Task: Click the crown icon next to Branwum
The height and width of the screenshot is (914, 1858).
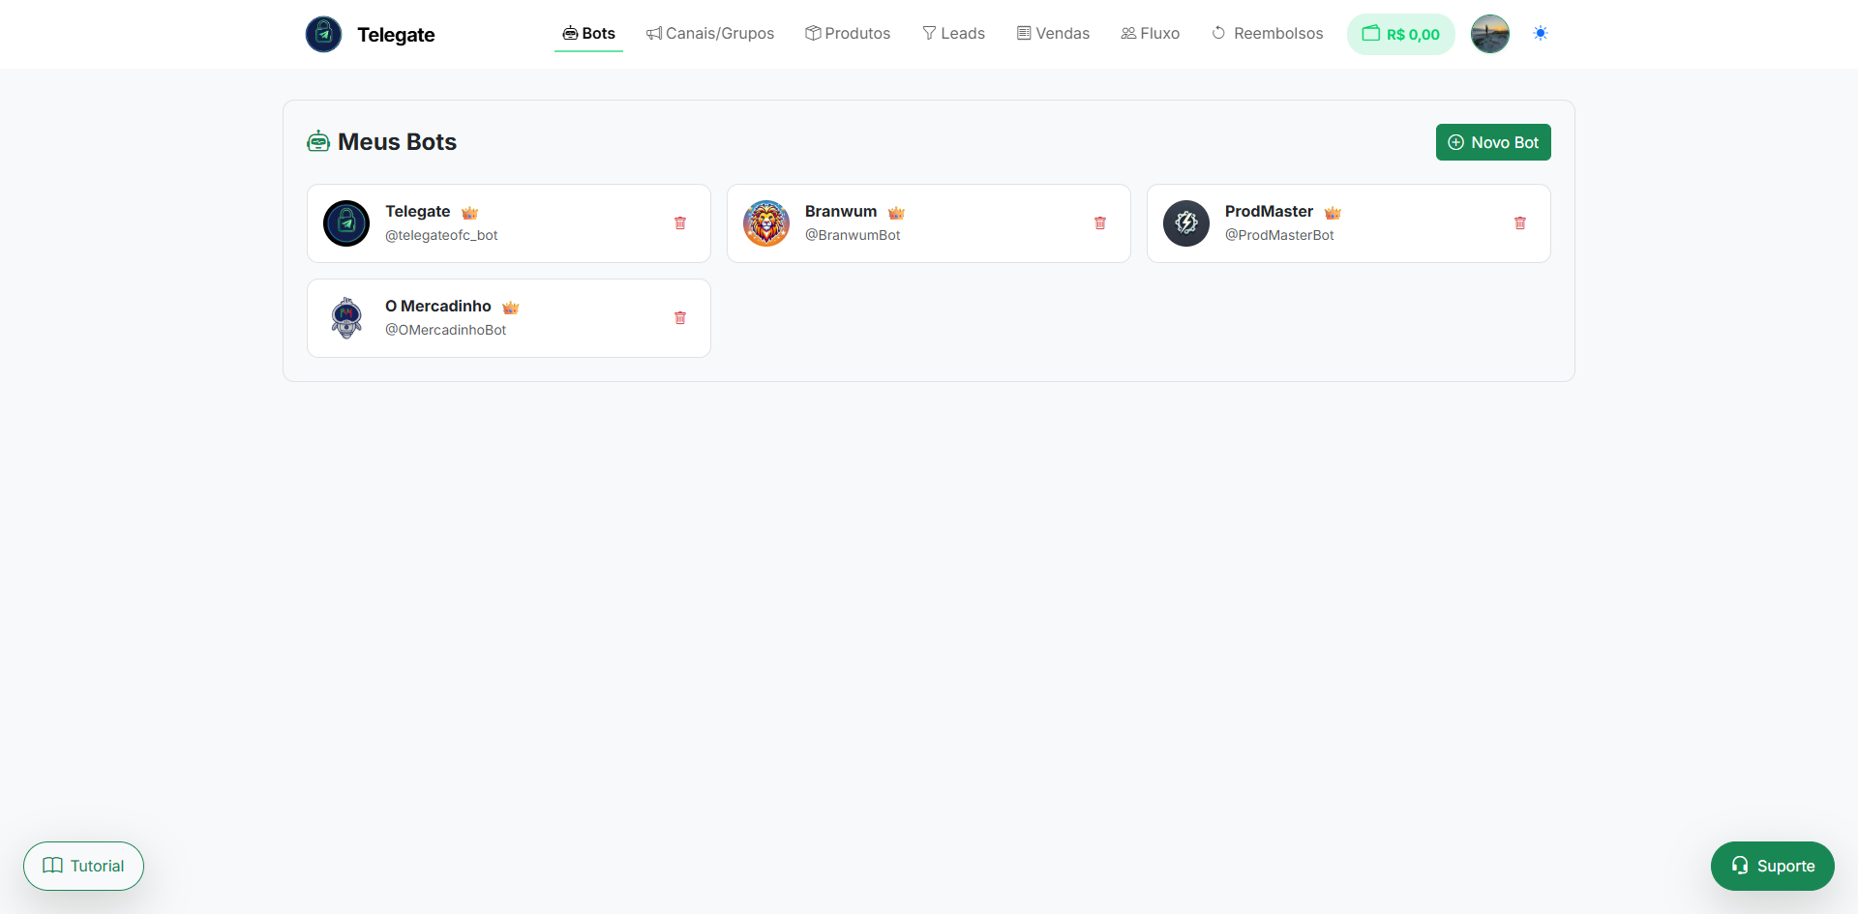Action: coord(896,213)
